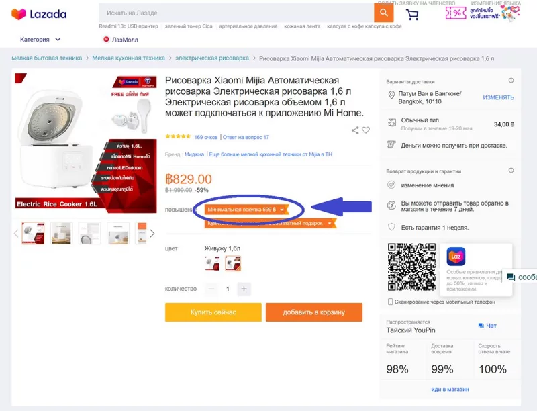Increase quantity with plus button
Screen dimensions: 537x411
[x=244, y=289]
